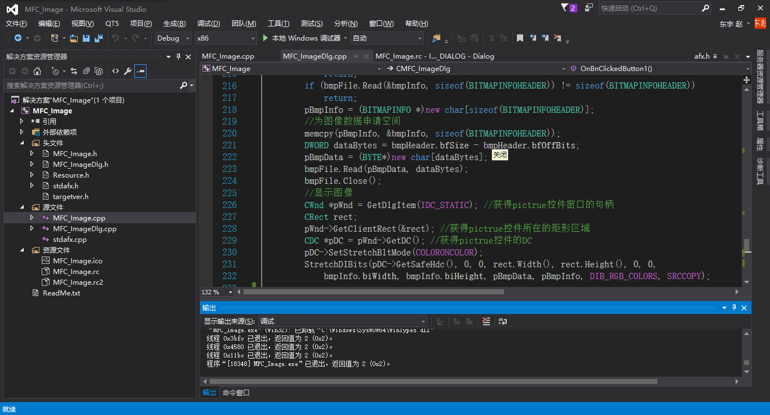This screenshot has height=415, width=770.
Task: Switch to the 命令窗口 tab
Action: pyautogui.click(x=236, y=392)
